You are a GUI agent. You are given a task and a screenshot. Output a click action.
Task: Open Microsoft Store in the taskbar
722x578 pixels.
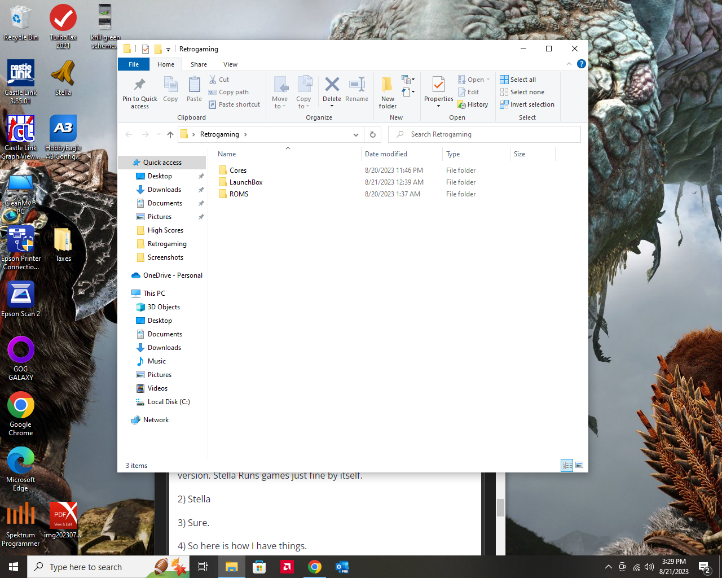pyautogui.click(x=259, y=567)
